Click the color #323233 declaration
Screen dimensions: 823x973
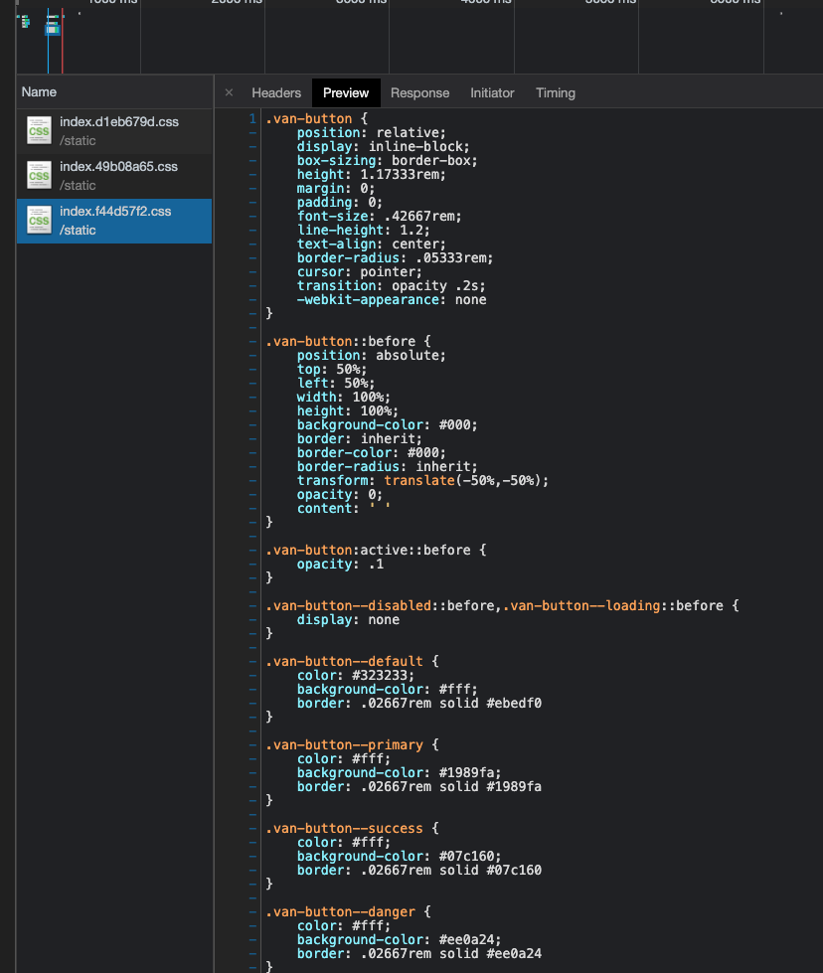click(x=356, y=675)
